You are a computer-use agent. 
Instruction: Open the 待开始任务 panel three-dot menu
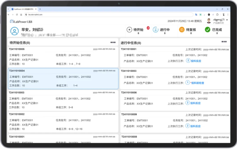(113, 42)
